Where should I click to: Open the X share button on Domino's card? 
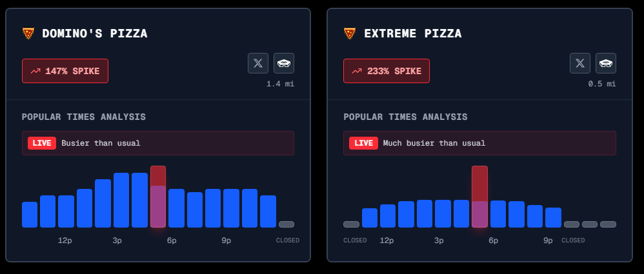(x=258, y=63)
